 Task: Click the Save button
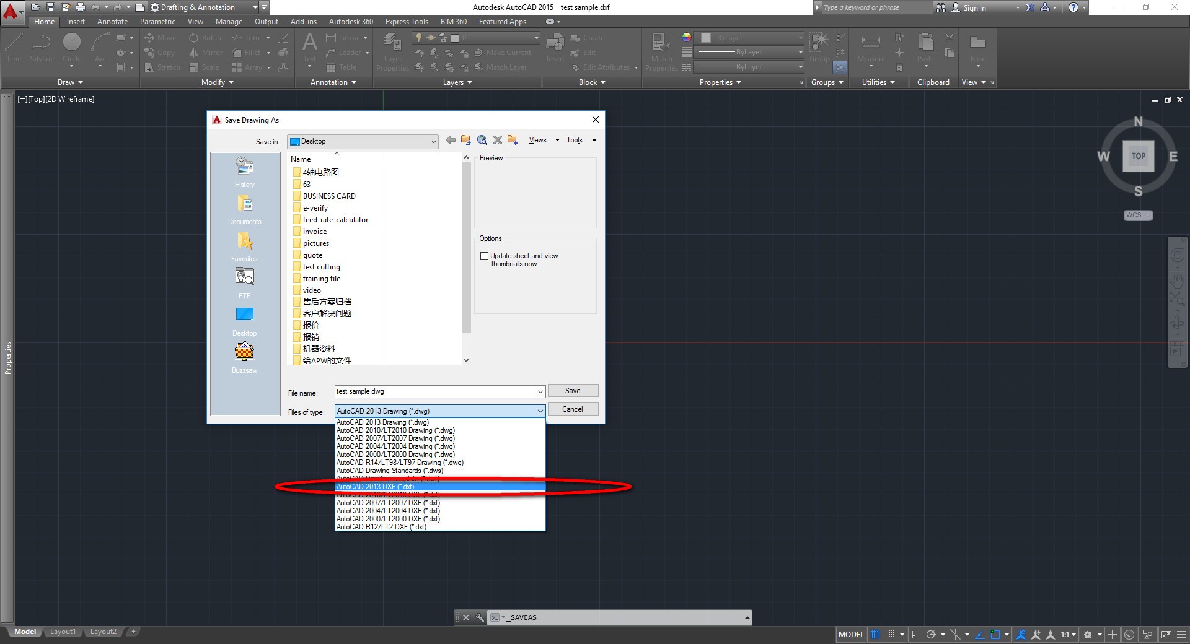coord(573,391)
